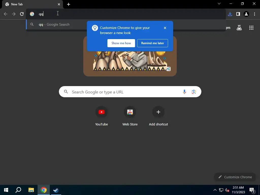Open the Windows Start menu

6,190
